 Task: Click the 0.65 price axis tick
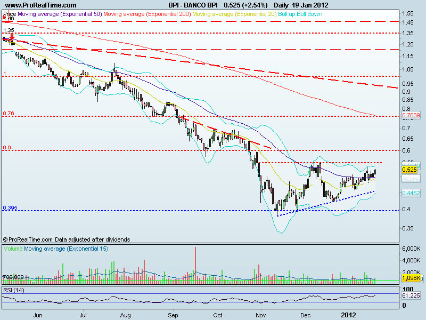408,139
